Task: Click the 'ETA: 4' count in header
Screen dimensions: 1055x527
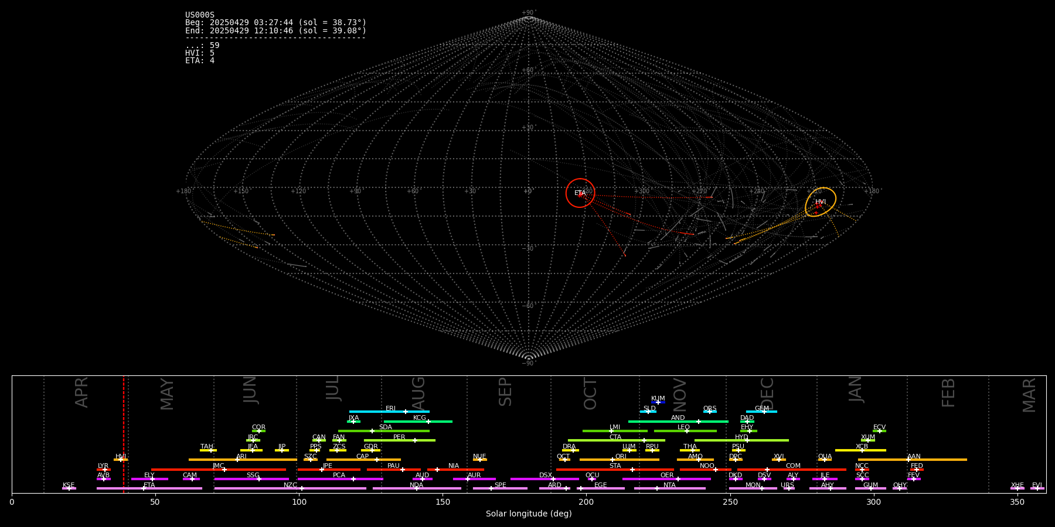Action: (200, 61)
